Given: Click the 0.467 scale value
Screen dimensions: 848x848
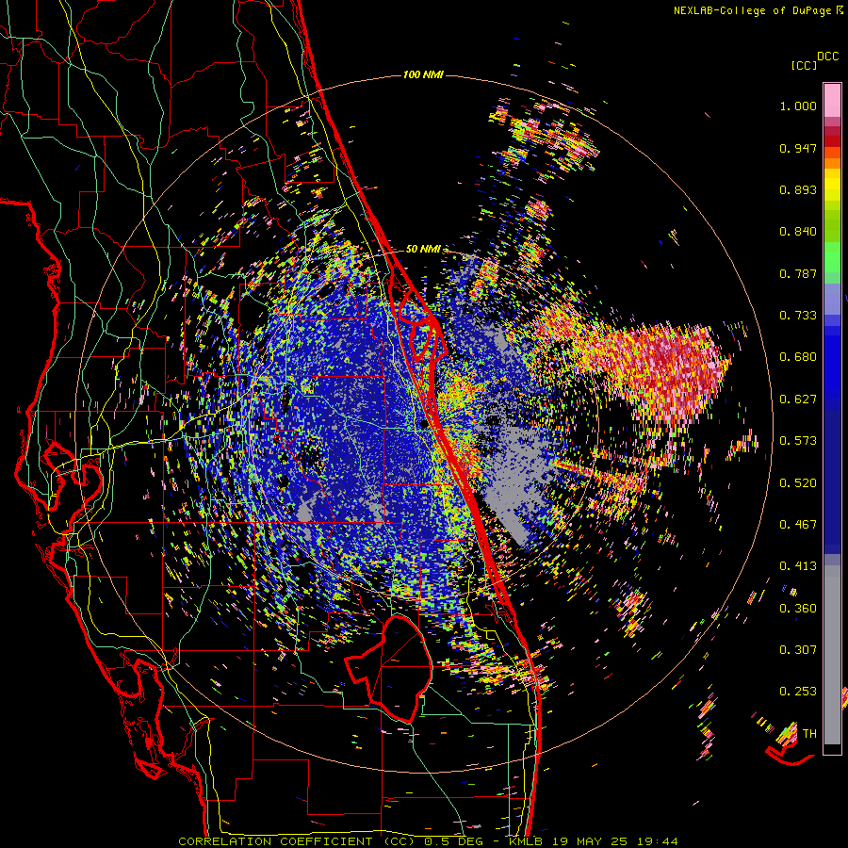Looking at the screenshot, I should [x=798, y=524].
